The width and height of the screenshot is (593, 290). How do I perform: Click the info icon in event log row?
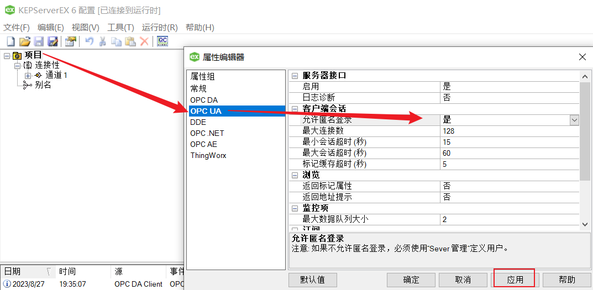(7, 284)
